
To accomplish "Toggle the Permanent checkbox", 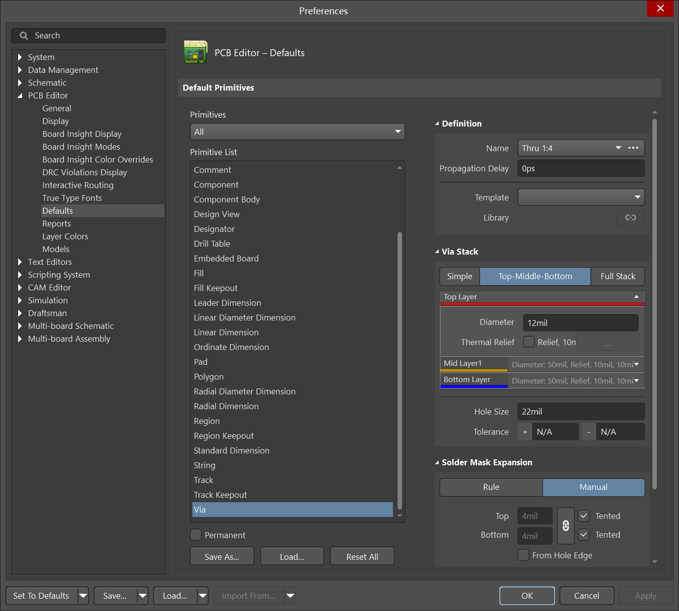I will coord(196,535).
